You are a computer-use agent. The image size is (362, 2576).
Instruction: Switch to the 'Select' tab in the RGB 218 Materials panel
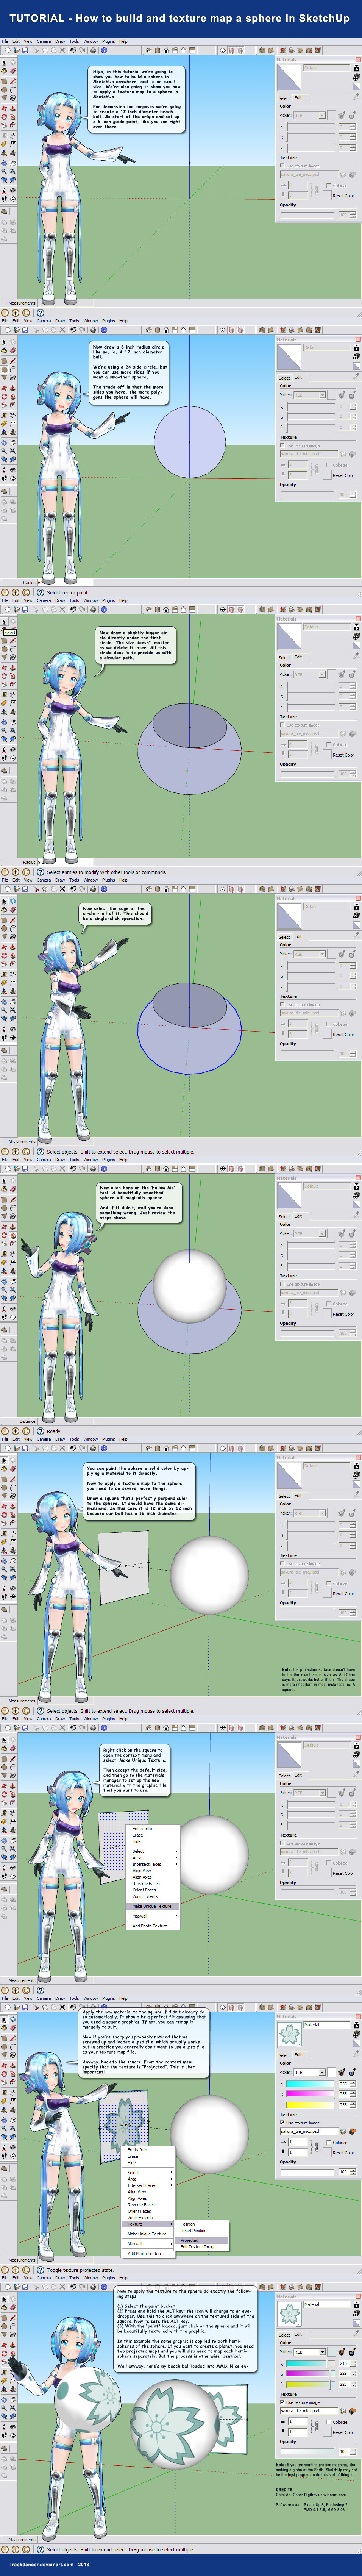pyautogui.click(x=285, y=2335)
